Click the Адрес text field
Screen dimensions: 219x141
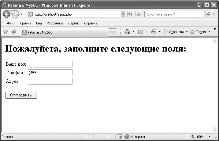pyautogui.click(x=50, y=81)
